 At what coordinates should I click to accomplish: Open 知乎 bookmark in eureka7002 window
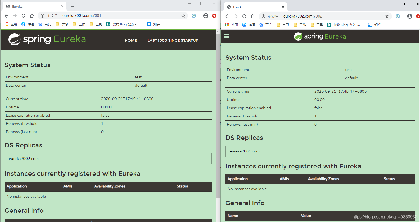coord(374,25)
